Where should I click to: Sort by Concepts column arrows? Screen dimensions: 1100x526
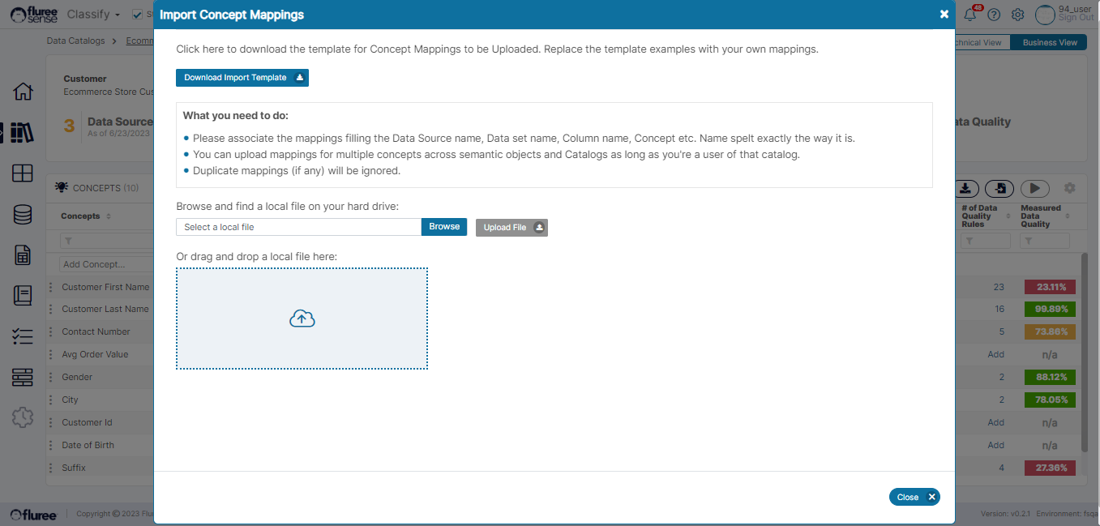[x=109, y=216]
